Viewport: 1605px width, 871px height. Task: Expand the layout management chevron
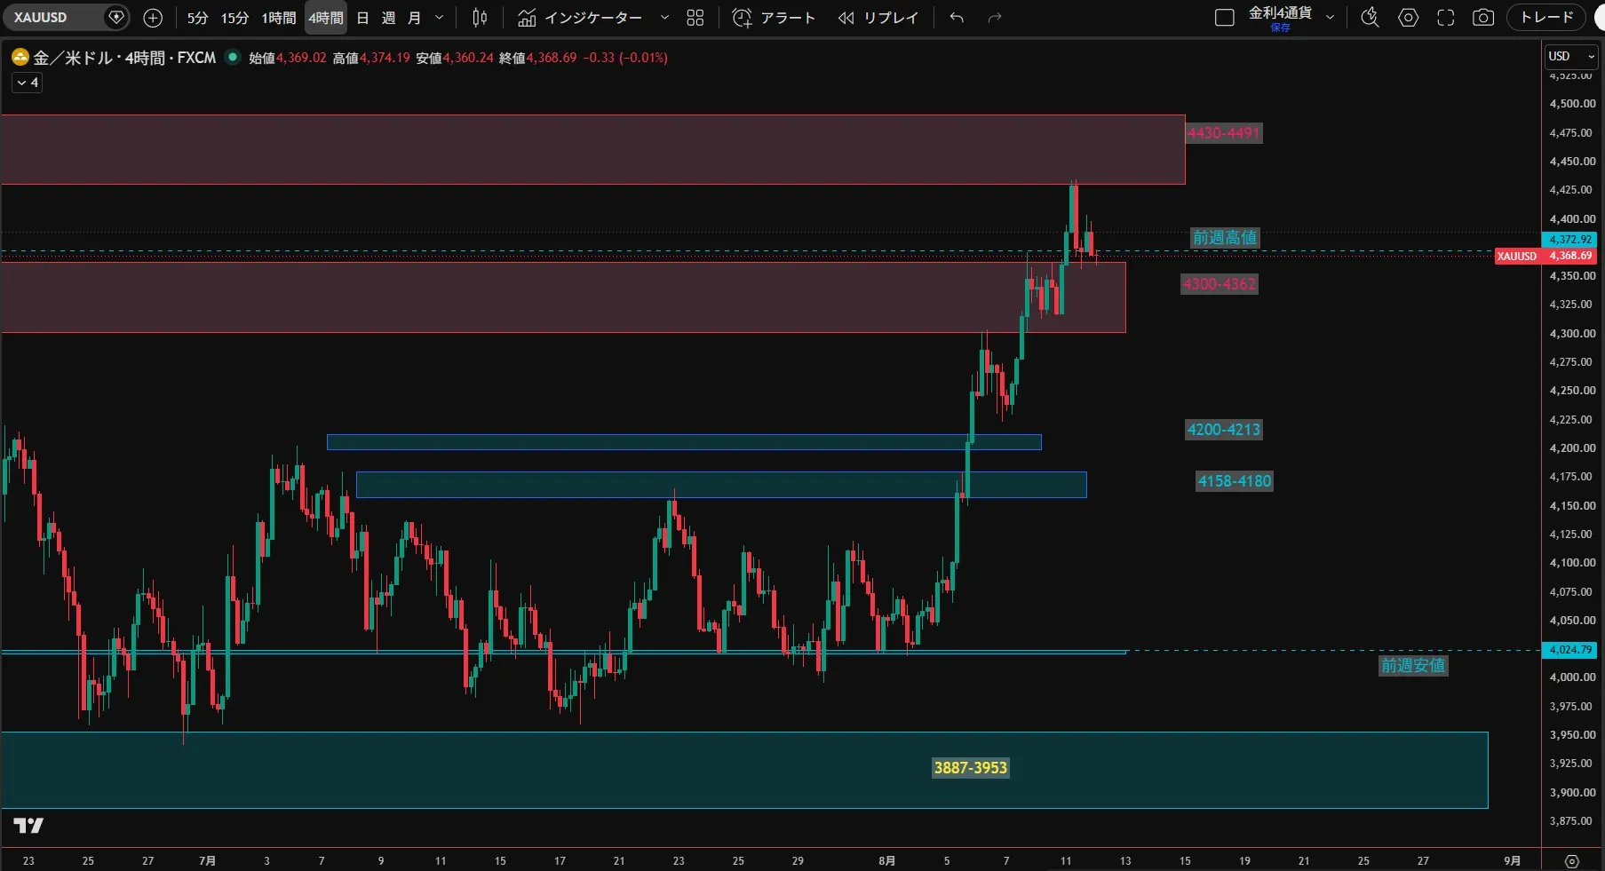click(1330, 18)
